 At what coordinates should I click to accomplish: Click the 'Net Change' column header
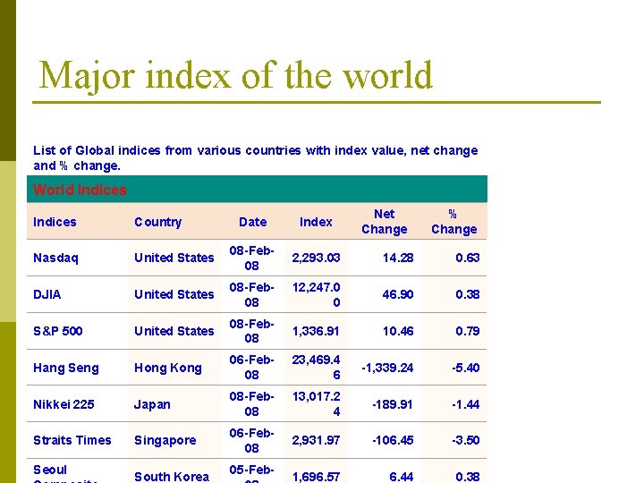[x=385, y=222]
